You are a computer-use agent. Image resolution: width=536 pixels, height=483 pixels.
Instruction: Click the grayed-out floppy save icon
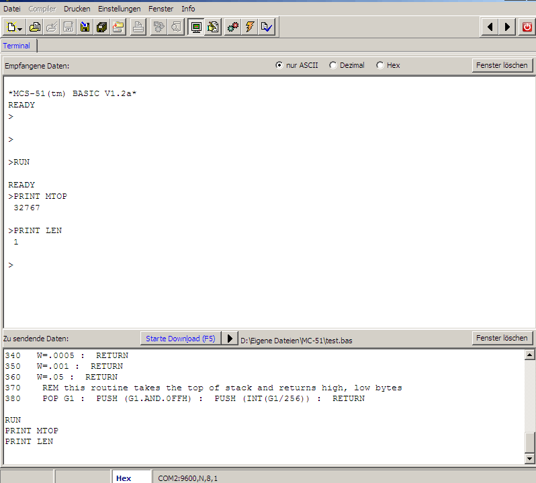click(68, 27)
